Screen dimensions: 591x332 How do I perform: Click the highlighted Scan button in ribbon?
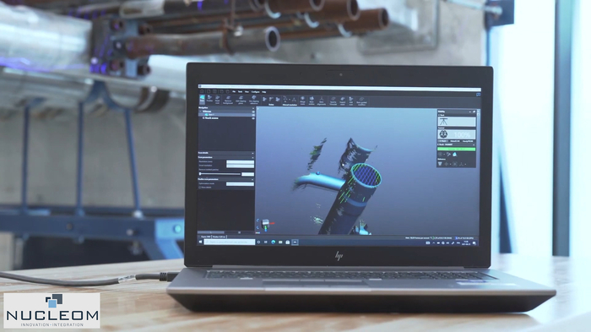(x=202, y=100)
